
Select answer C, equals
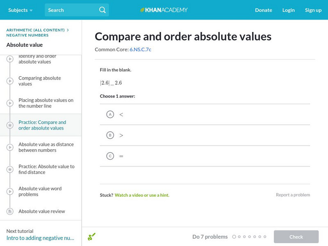(x=110, y=156)
